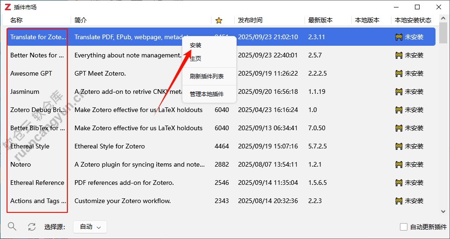Screen dimensions: 450x239
Task: Select the Ethereal Style plugin name
Action: coord(30,146)
